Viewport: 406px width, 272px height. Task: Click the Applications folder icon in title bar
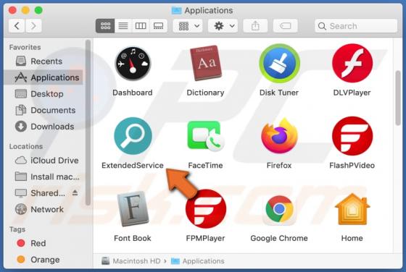click(x=176, y=10)
